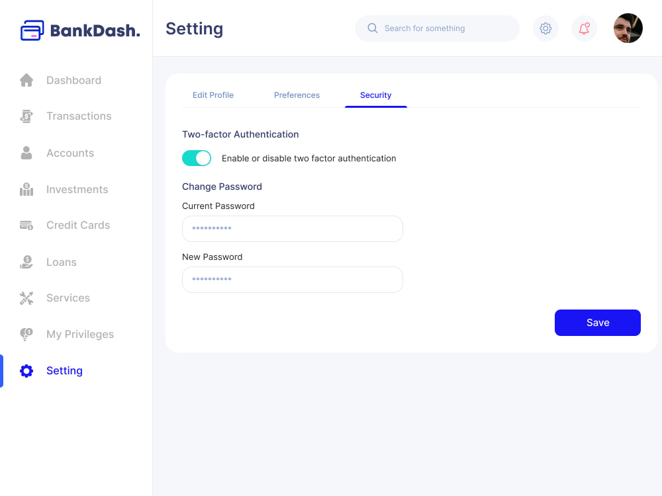This screenshot has height=496, width=662.
Task: Click 'Enable or disable two factor authentication' text
Action: pyautogui.click(x=309, y=158)
